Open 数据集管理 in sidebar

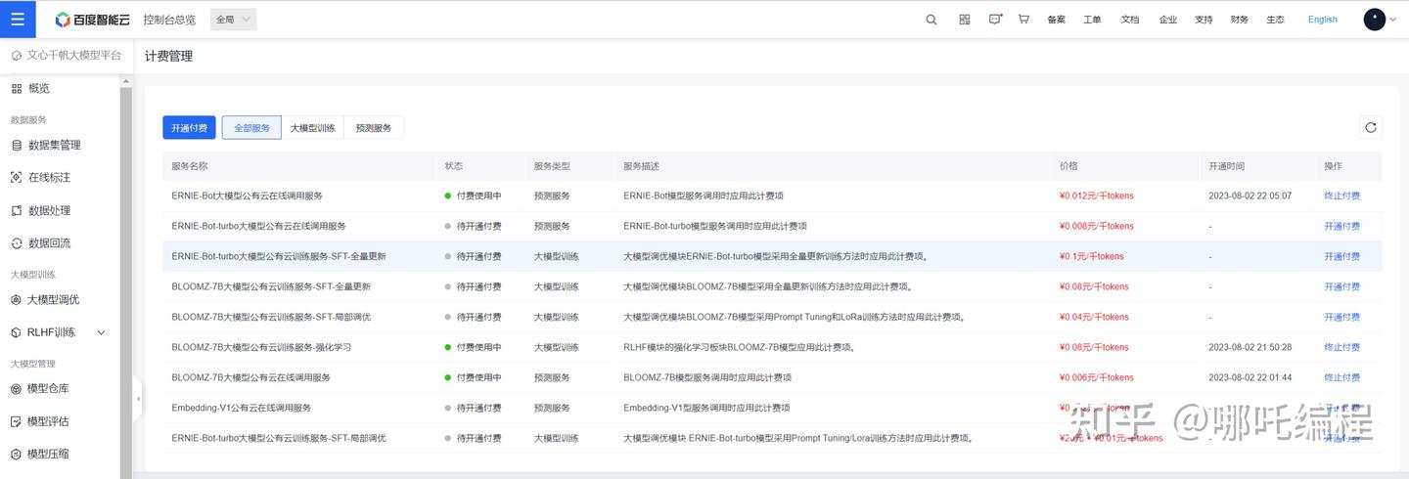tap(55, 145)
